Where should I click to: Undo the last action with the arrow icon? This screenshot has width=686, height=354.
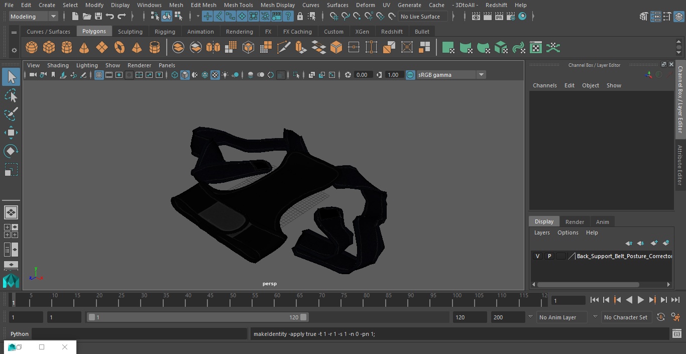coord(110,17)
